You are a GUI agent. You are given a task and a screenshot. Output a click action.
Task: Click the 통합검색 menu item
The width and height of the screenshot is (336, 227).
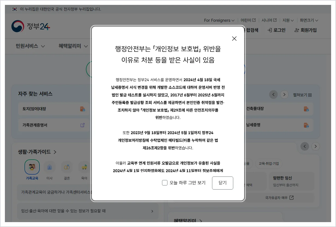[251, 30]
